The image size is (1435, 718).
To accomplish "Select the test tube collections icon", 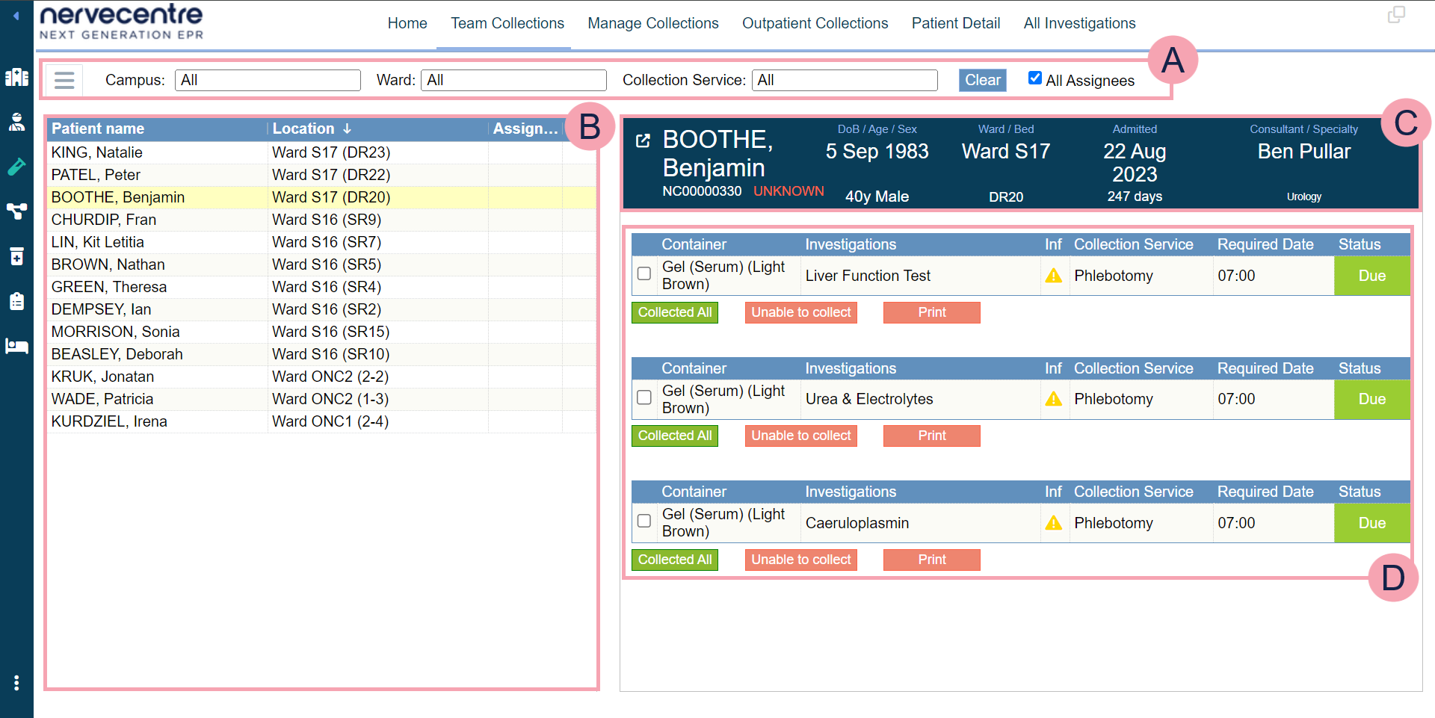I will (16, 167).
